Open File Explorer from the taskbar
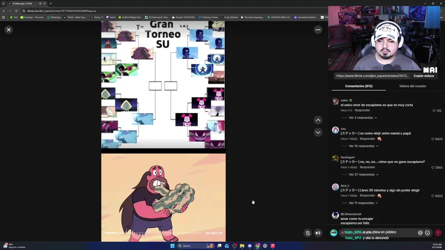This screenshot has height=250, width=445. pyautogui.click(x=242, y=246)
